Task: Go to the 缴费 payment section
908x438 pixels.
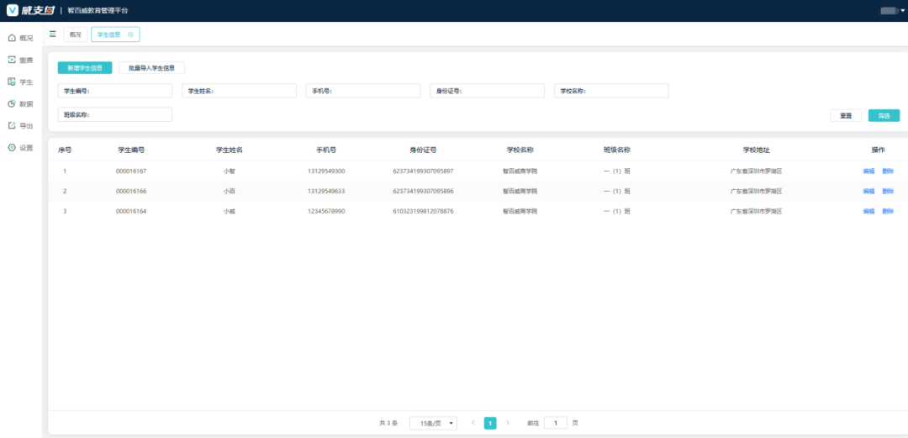Action: click(20, 60)
